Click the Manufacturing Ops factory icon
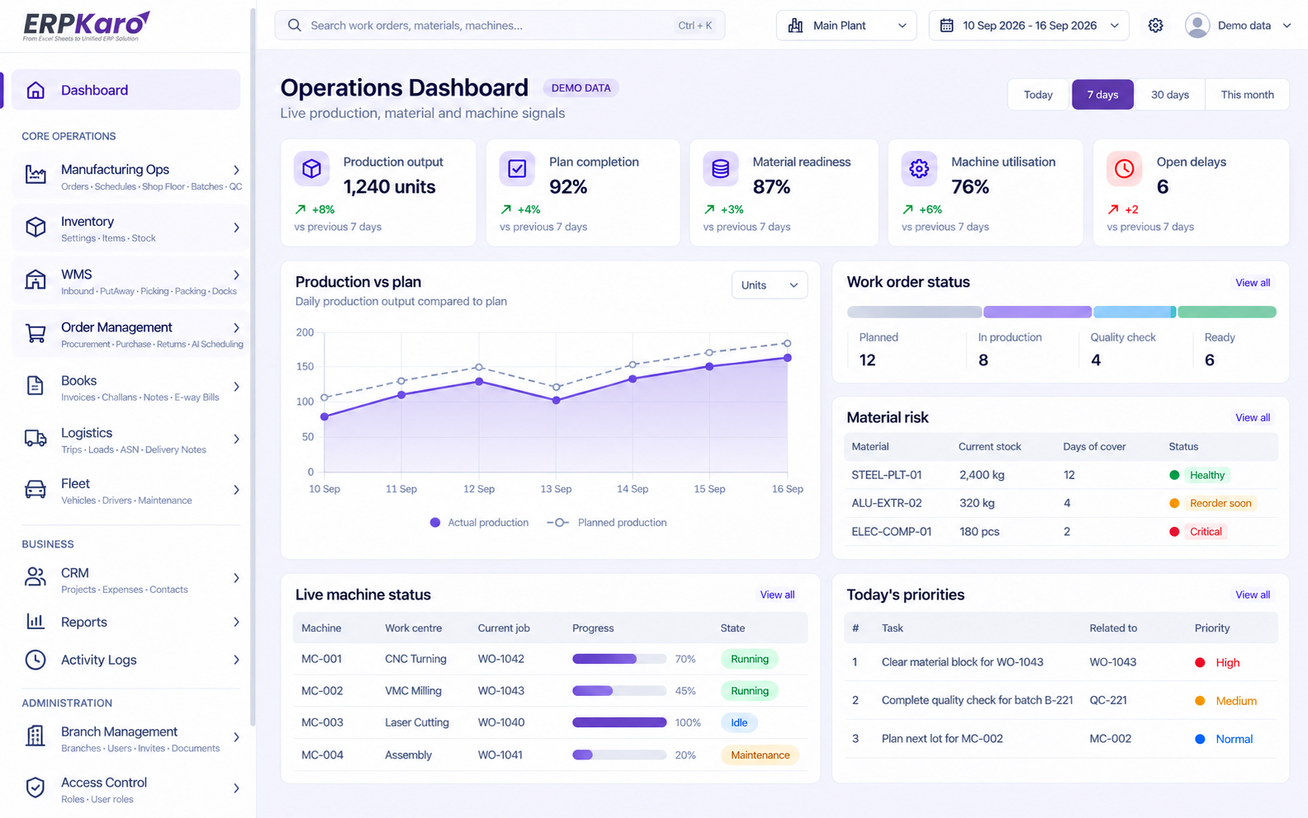Viewport: 1308px width, 818px height. (35, 174)
